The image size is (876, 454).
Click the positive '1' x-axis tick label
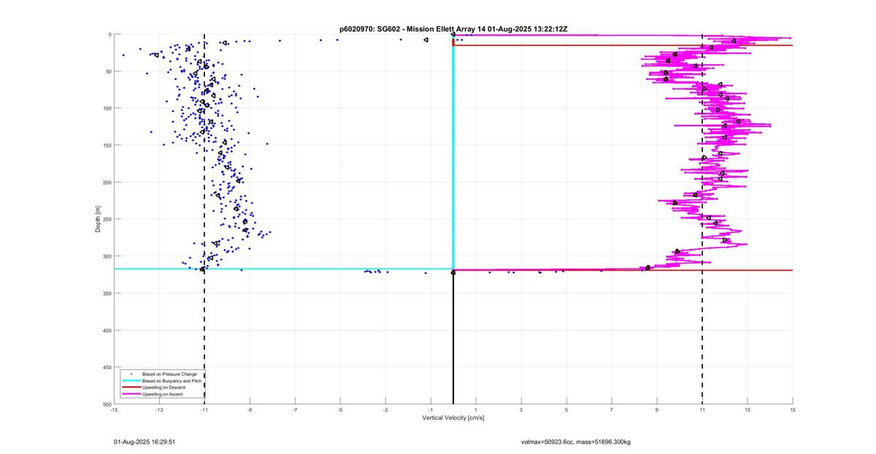click(x=476, y=410)
